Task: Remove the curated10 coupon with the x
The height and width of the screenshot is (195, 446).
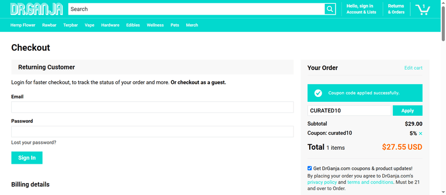Action: point(421,134)
